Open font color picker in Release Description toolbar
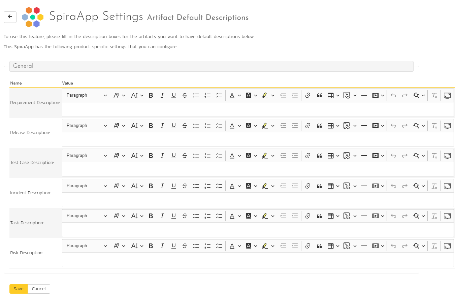 [235, 126]
